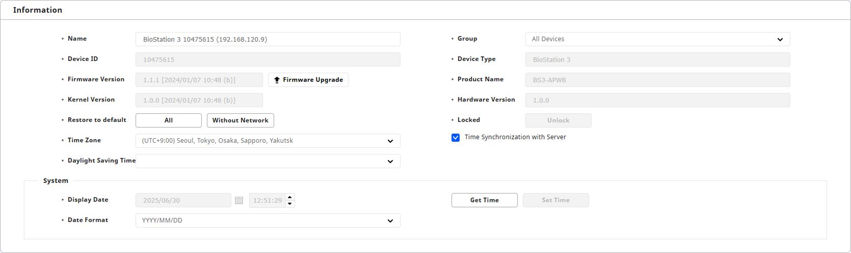The height and width of the screenshot is (253, 851).
Task: Open the Group dropdown
Action: pyautogui.click(x=657, y=39)
